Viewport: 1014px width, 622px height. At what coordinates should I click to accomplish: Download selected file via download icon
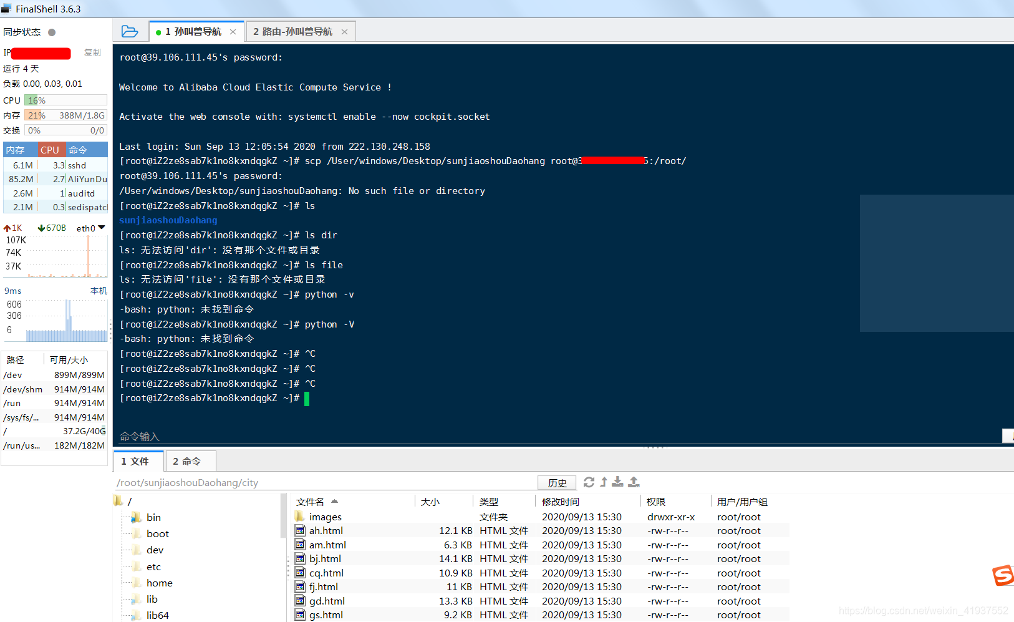618,482
